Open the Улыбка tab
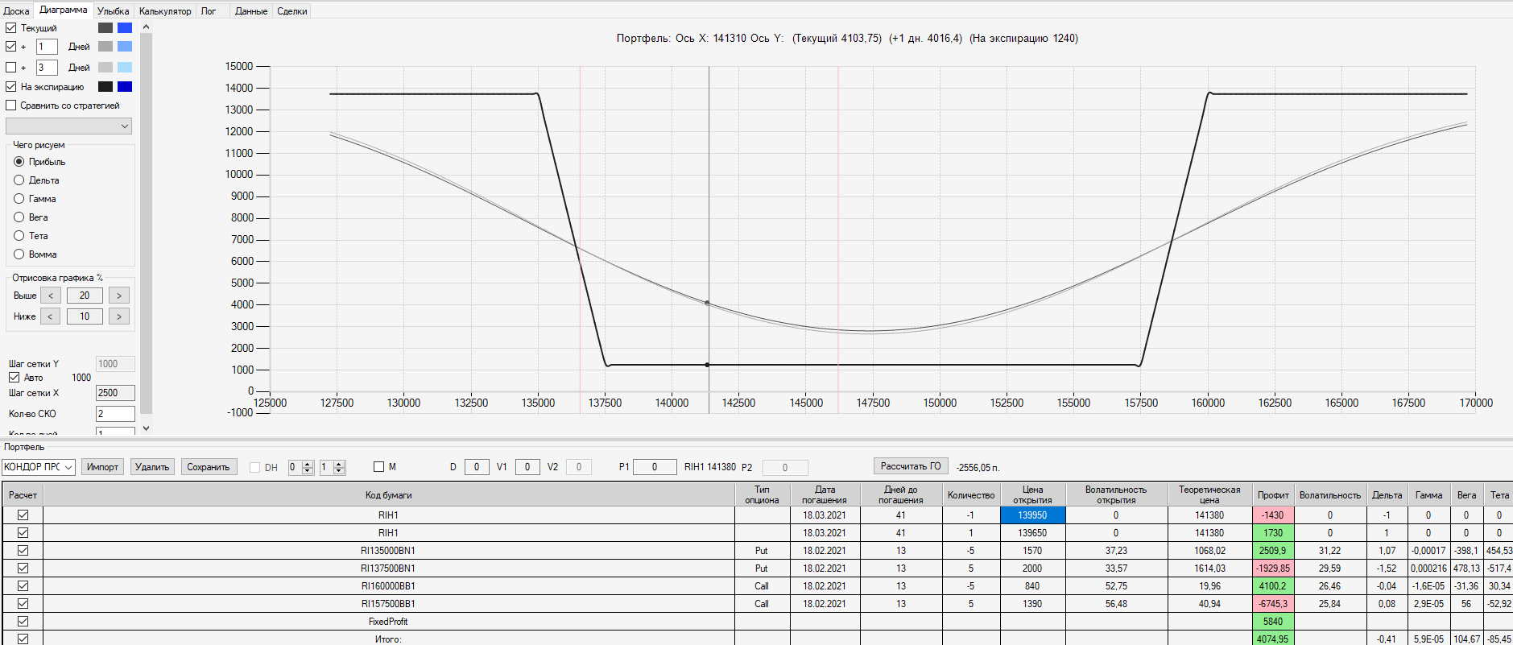1513x645 pixels. click(x=113, y=11)
